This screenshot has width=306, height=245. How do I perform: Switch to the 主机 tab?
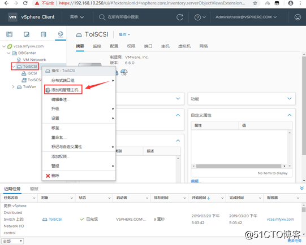[x=165, y=46]
